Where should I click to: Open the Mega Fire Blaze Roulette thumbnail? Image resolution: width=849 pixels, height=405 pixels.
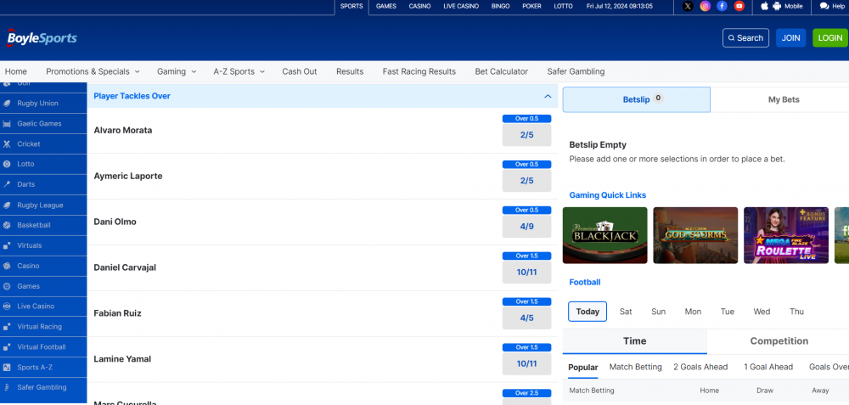785,235
